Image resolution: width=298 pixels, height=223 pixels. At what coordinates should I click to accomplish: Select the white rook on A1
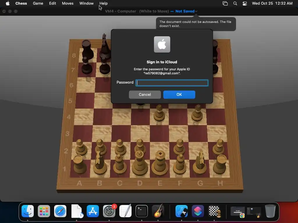click(x=79, y=164)
